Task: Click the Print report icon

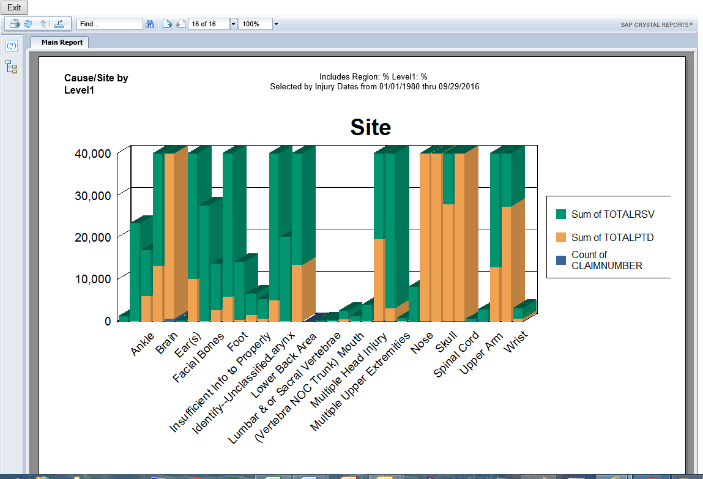Action: [14, 24]
